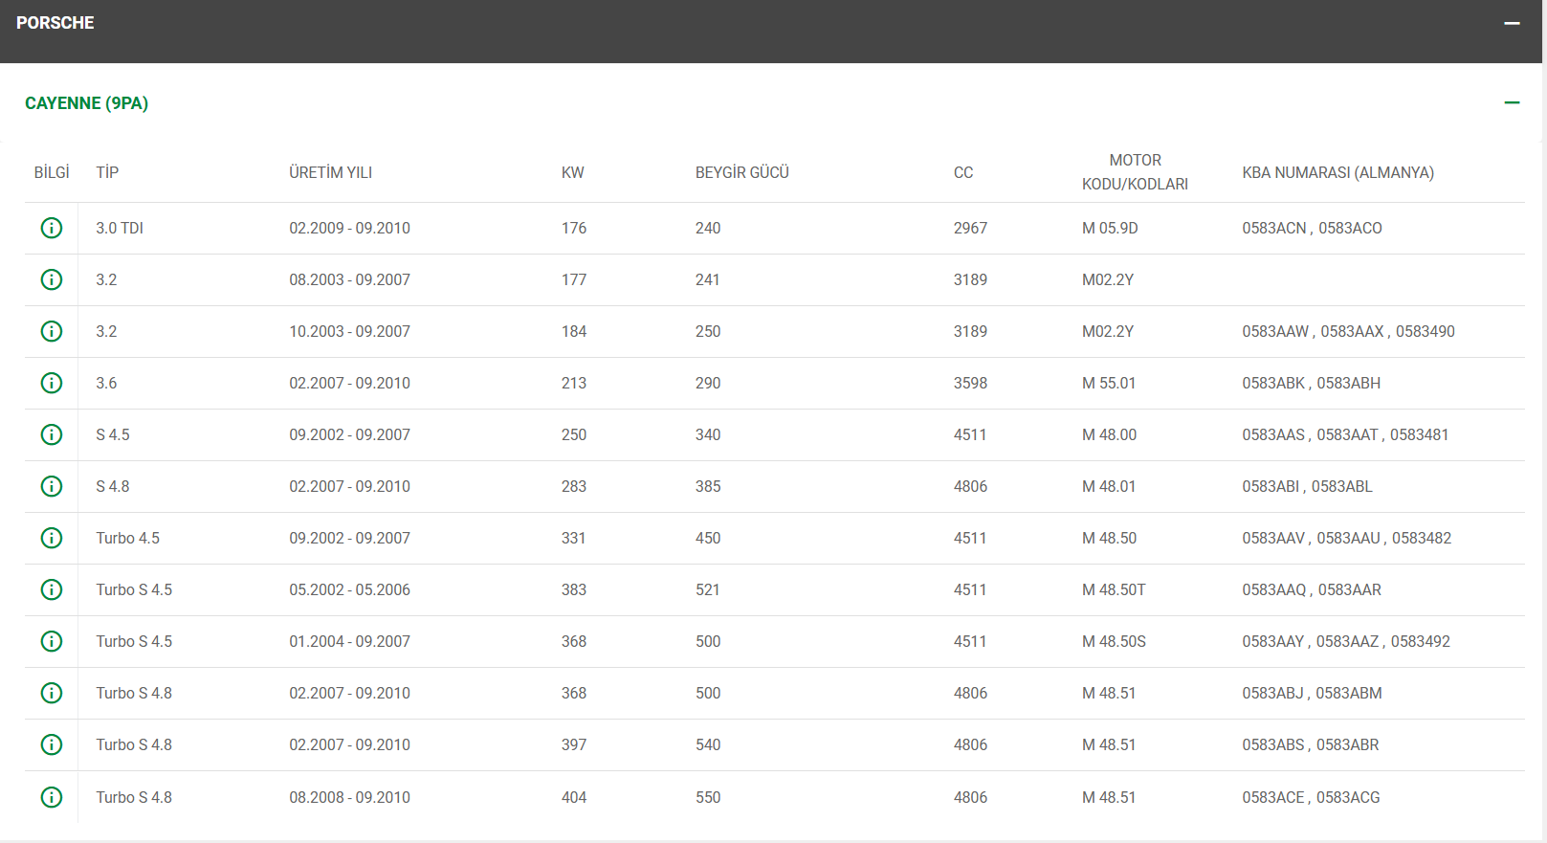Image resolution: width=1547 pixels, height=843 pixels.
Task: Click the KBA NUMARASI (ALMANYA) header
Action: 1337,172
